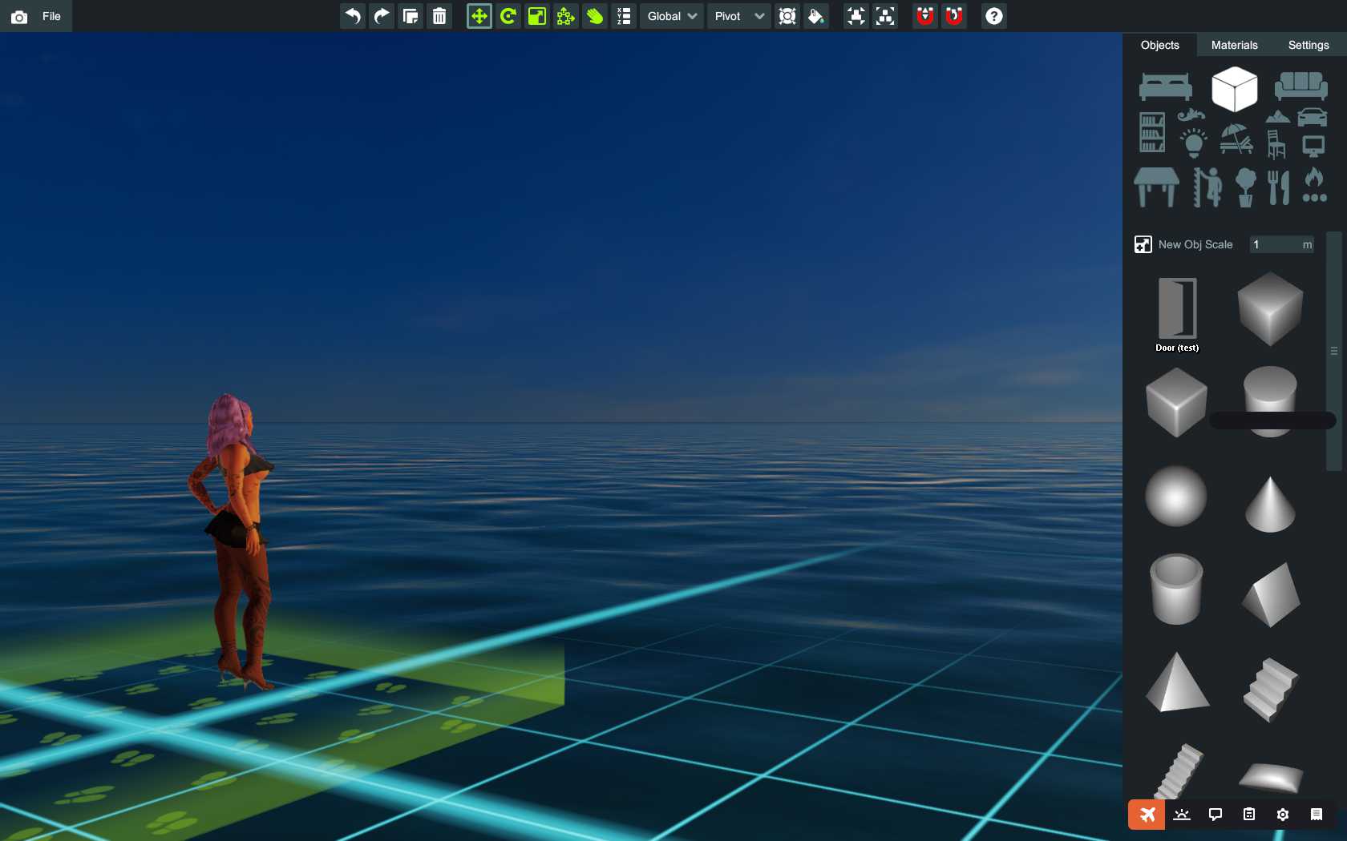Switch to the Objects tab
Viewport: 1347px width, 841px height.
1159,45
